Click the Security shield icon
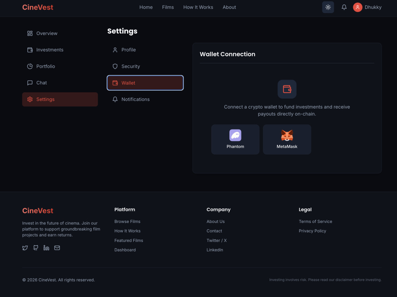 coord(115,66)
